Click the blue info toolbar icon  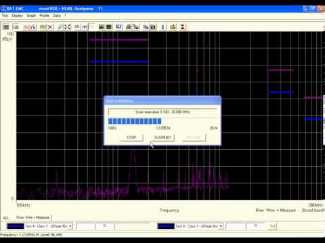(163, 27)
